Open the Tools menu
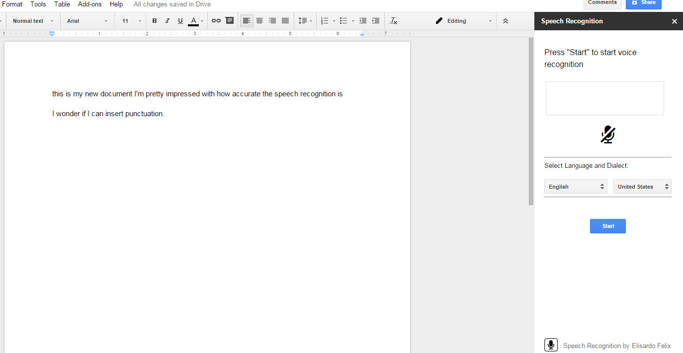 click(38, 4)
